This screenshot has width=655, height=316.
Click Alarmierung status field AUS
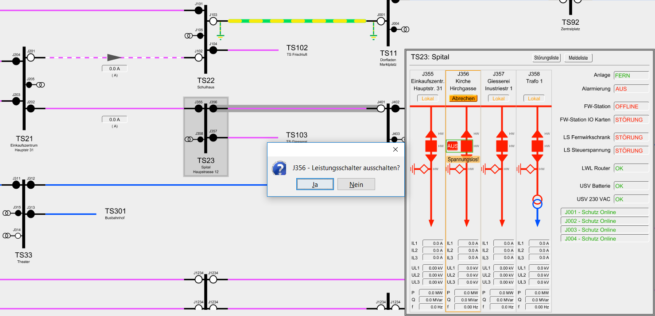coord(631,89)
